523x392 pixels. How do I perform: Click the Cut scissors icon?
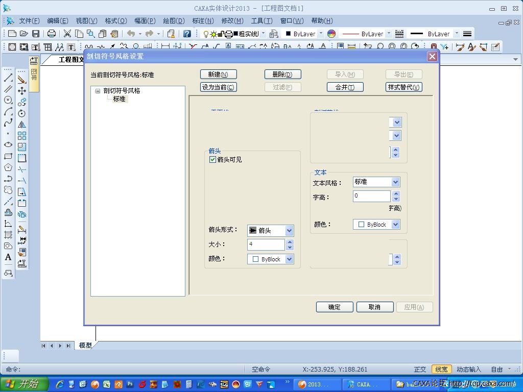point(67,34)
